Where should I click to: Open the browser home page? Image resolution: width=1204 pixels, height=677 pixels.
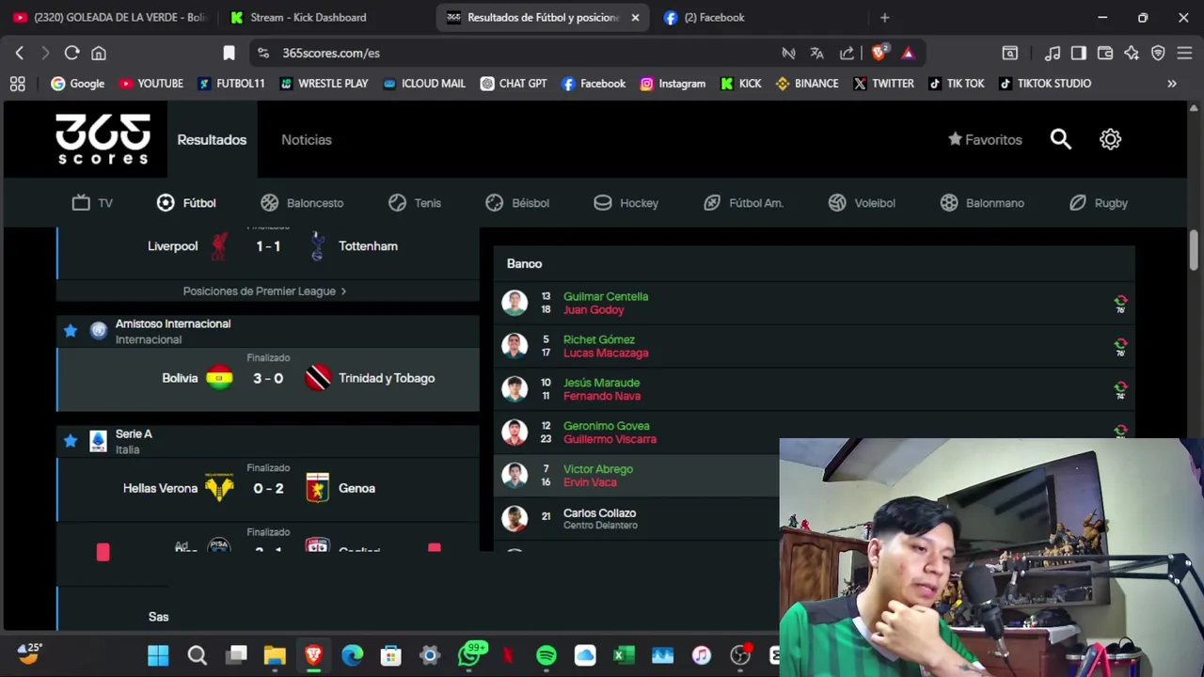[99, 53]
